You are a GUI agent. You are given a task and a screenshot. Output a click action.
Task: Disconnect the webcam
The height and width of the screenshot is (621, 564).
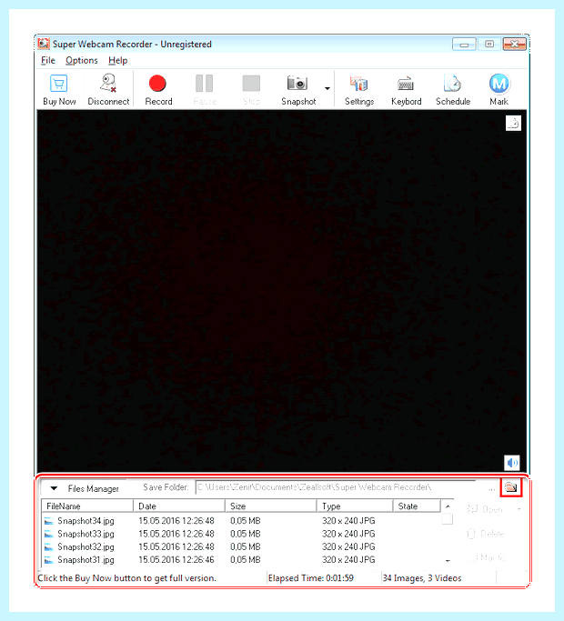pos(108,89)
